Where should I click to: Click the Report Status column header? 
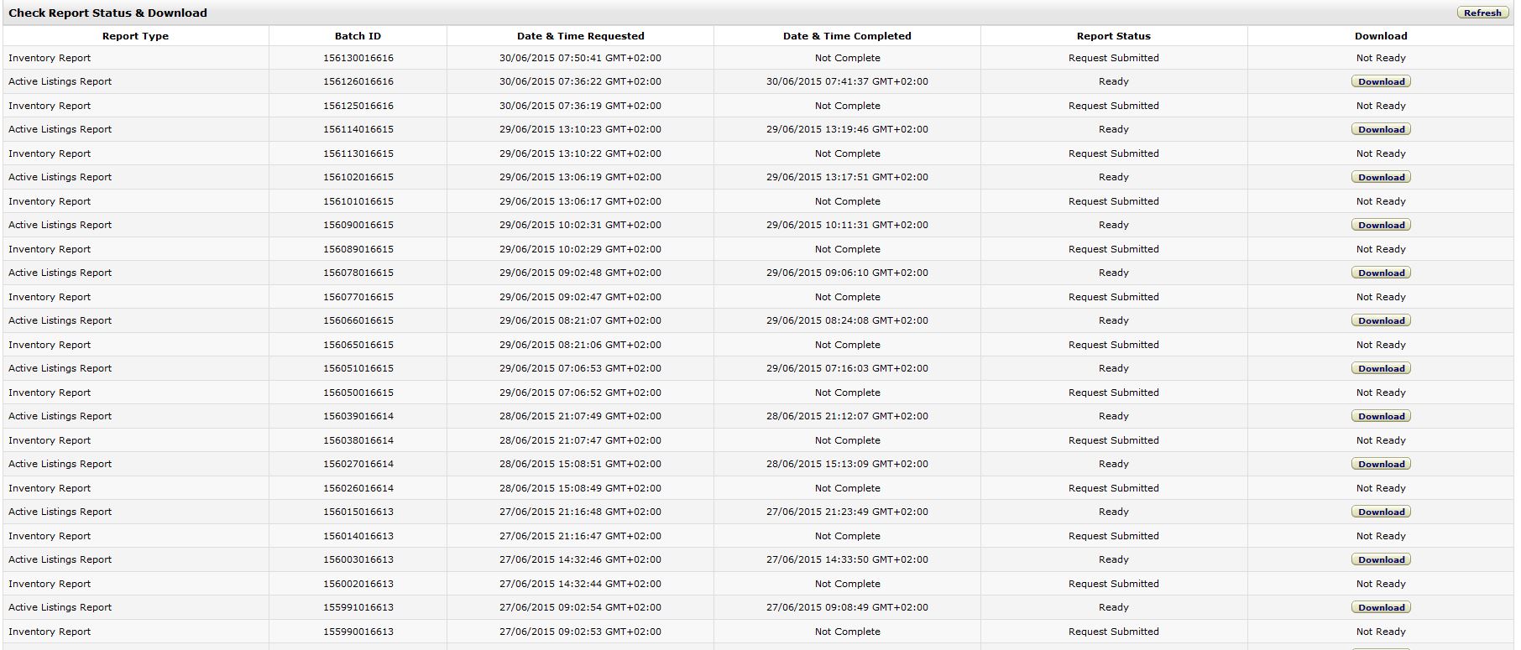(1113, 36)
